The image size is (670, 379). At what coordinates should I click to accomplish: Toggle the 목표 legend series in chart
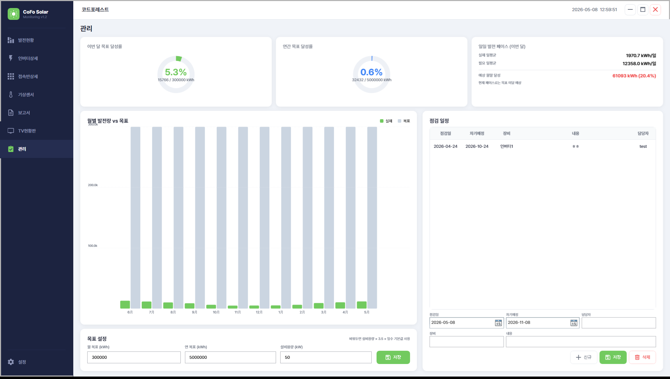pyautogui.click(x=404, y=121)
